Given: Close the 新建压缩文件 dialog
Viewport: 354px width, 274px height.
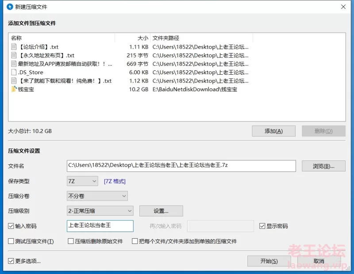Looking at the screenshot, I should (x=343, y=7).
